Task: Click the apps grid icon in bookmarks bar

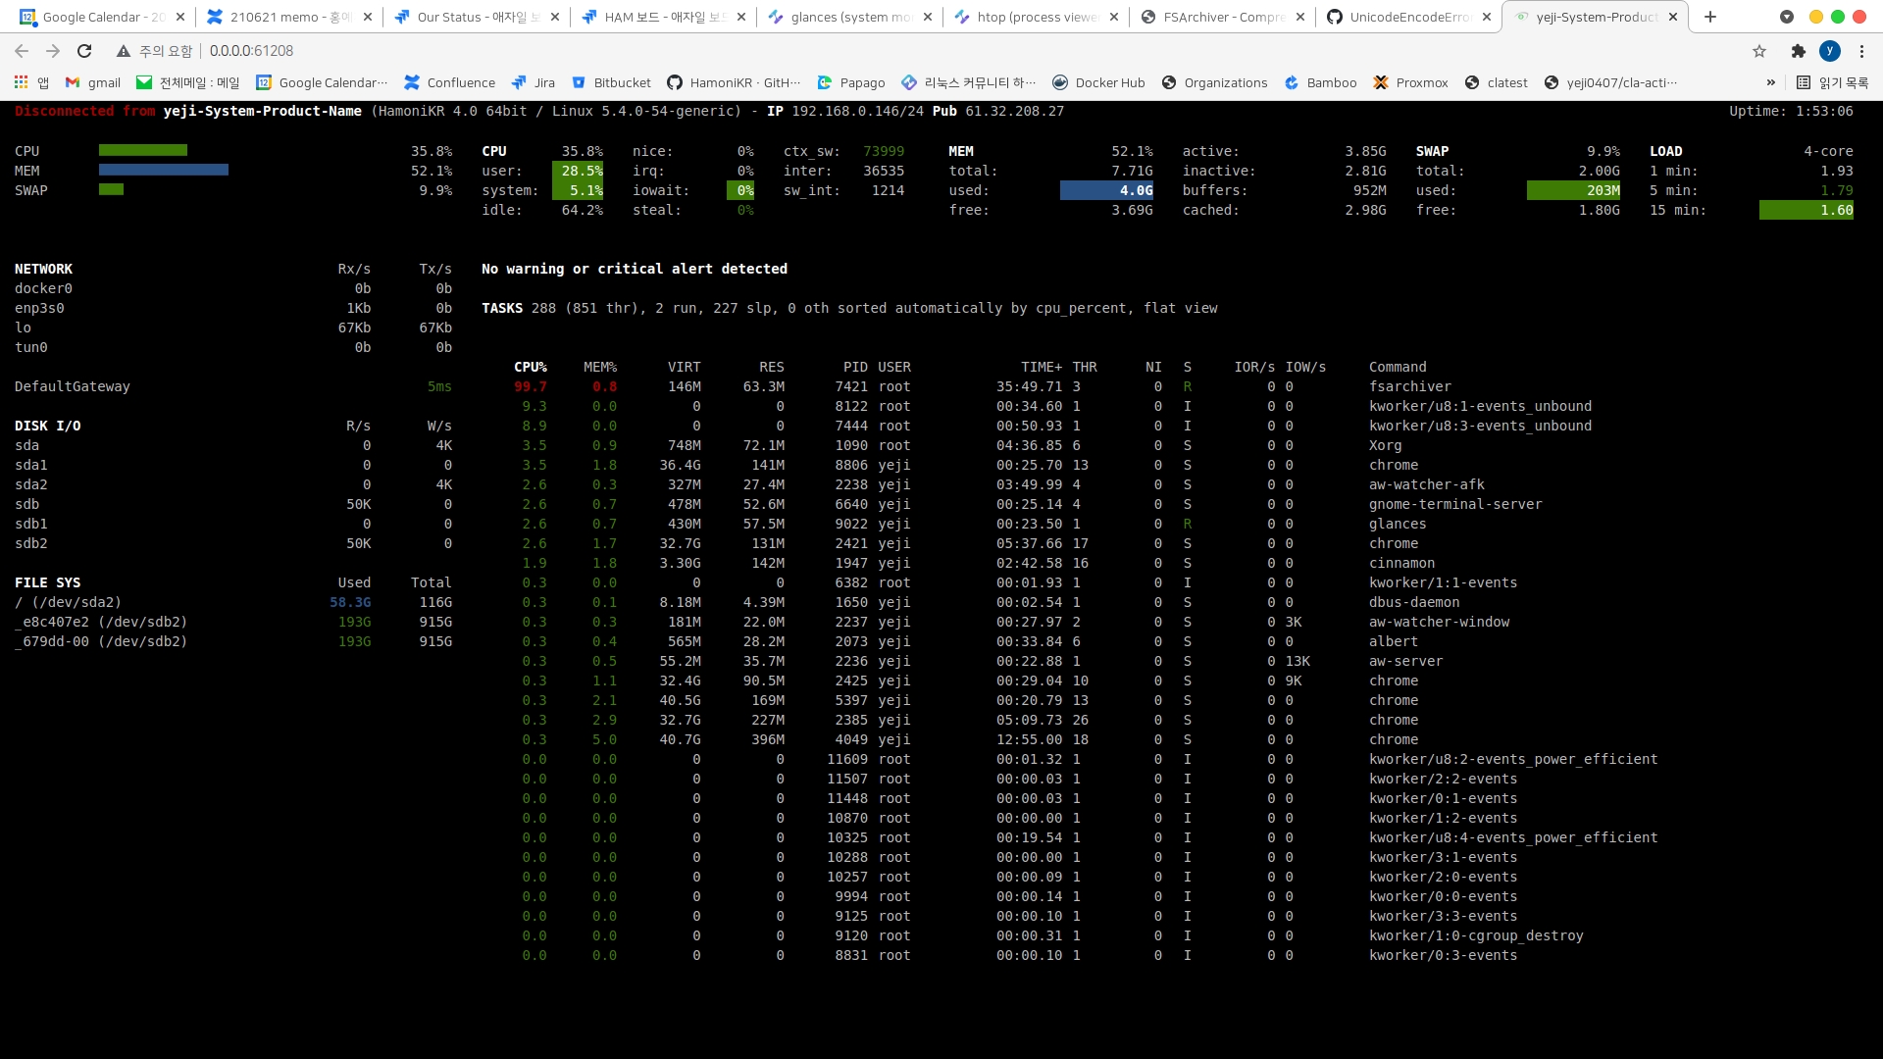Action: pos(21,82)
